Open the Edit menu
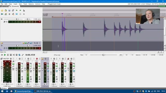The height and width of the screenshot is (93, 166). coord(6,4)
